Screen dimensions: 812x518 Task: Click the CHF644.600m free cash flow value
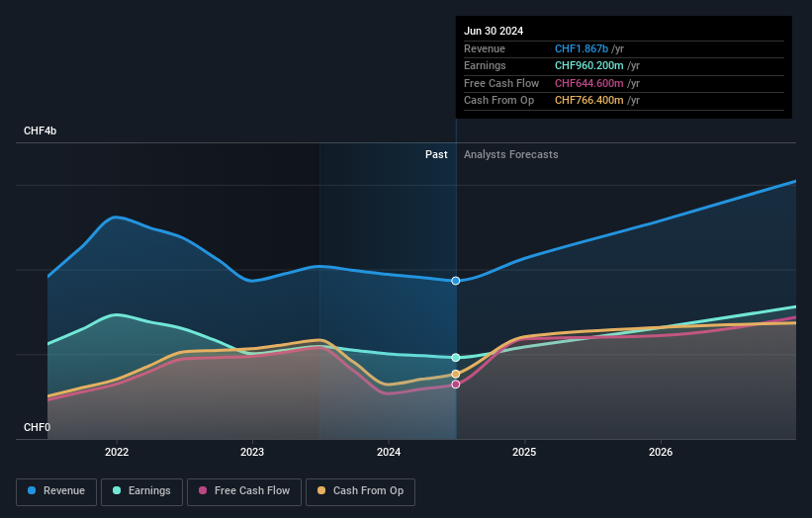coord(588,83)
